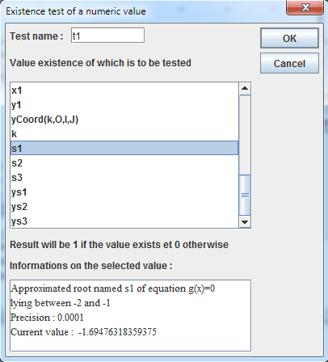Choose yCoord(k,O,I,J) from the list
Image resolution: width=328 pixels, height=362 pixels.
[124, 120]
